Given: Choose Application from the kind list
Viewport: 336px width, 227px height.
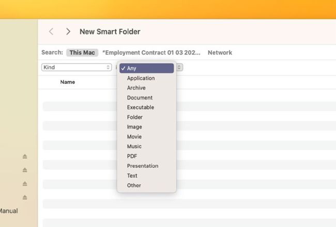Looking at the screenshot, I should [x=141, y=78].
